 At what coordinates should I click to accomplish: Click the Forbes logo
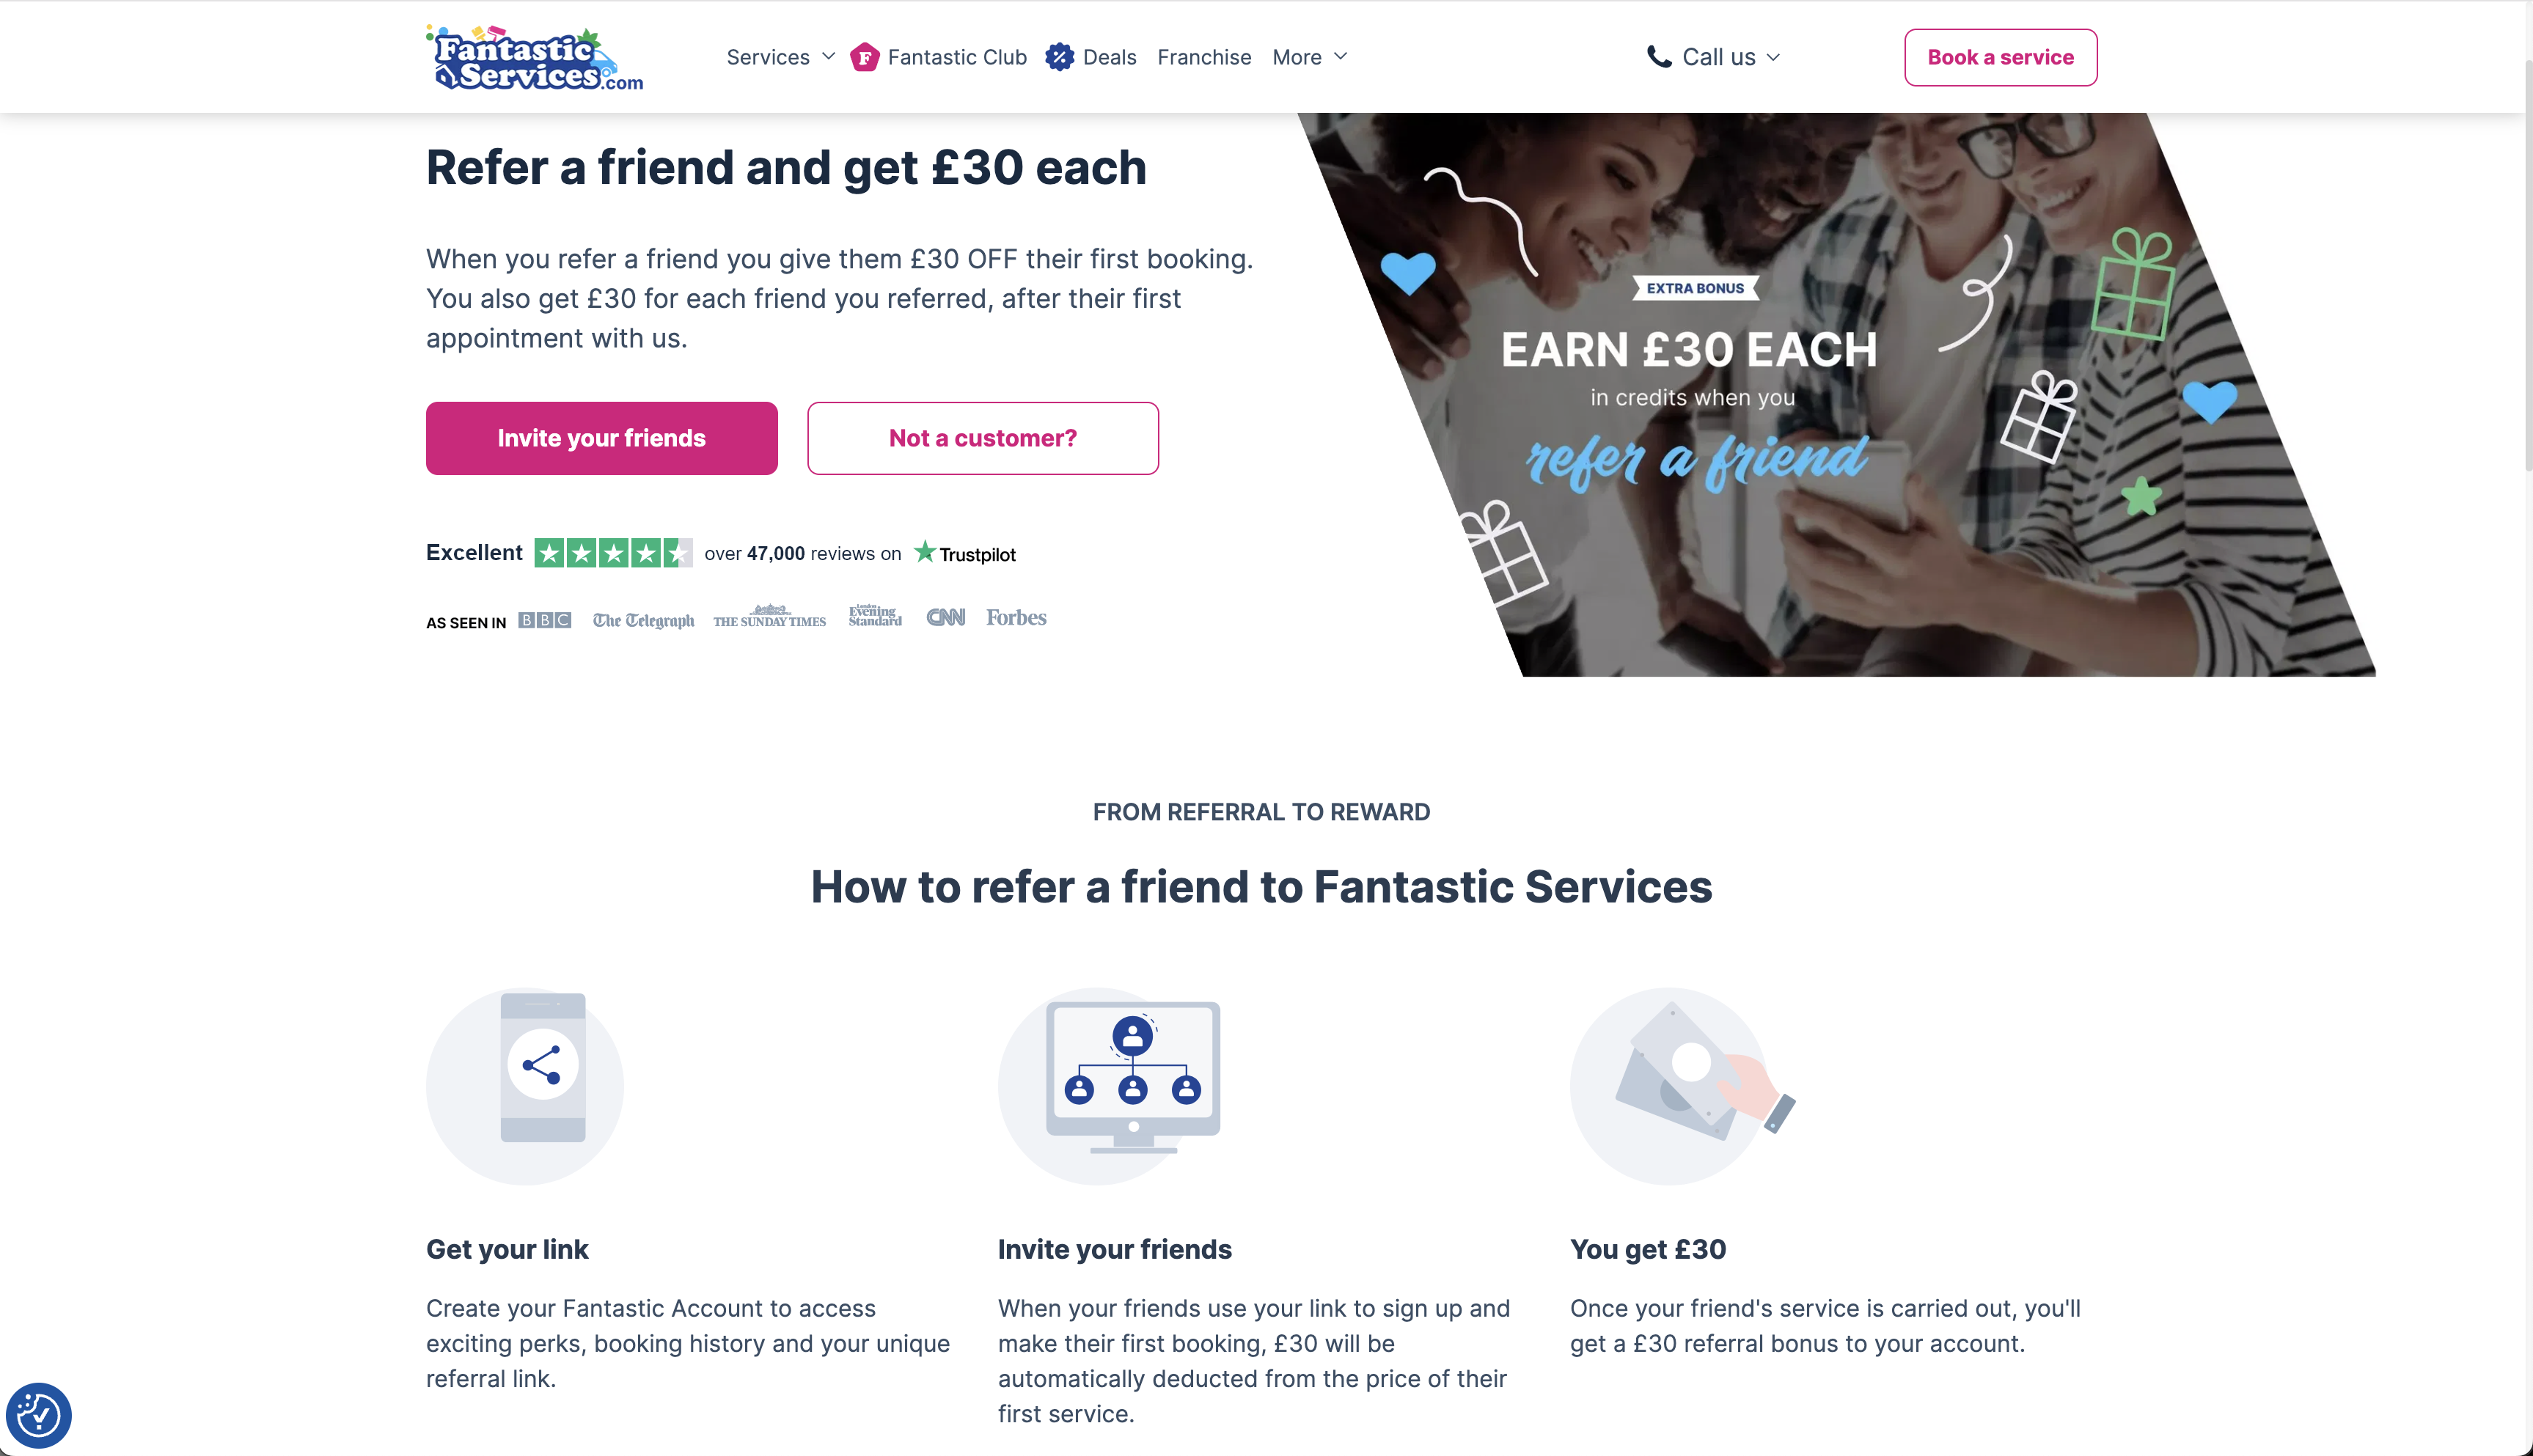pos(1016,617)
